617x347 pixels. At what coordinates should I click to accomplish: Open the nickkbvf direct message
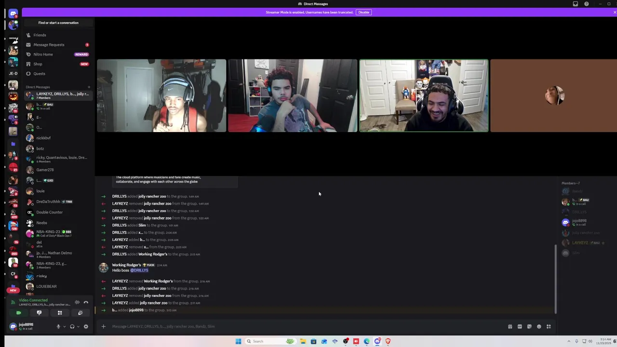pos(58,138)
